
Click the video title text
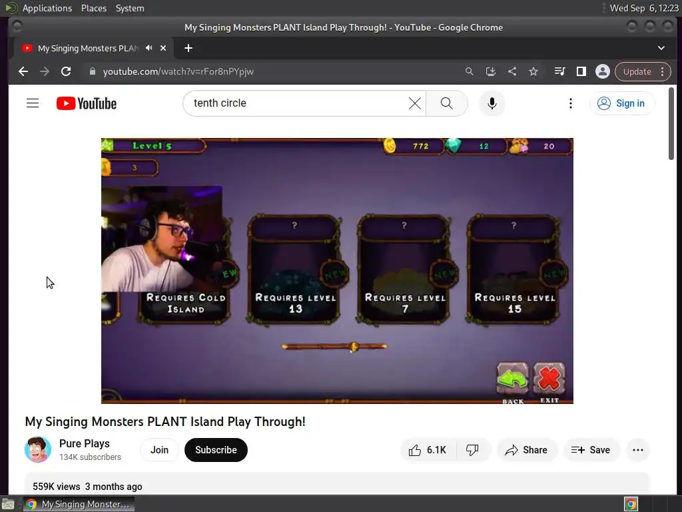point(165,421)
